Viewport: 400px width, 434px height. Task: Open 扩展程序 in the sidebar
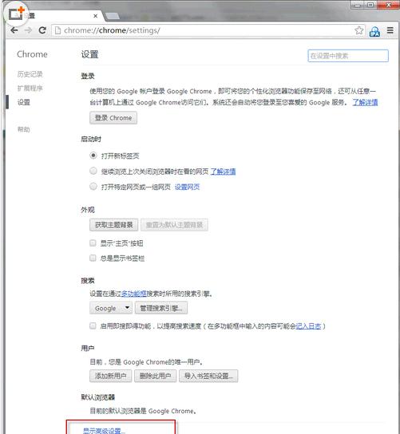[30, 88]
